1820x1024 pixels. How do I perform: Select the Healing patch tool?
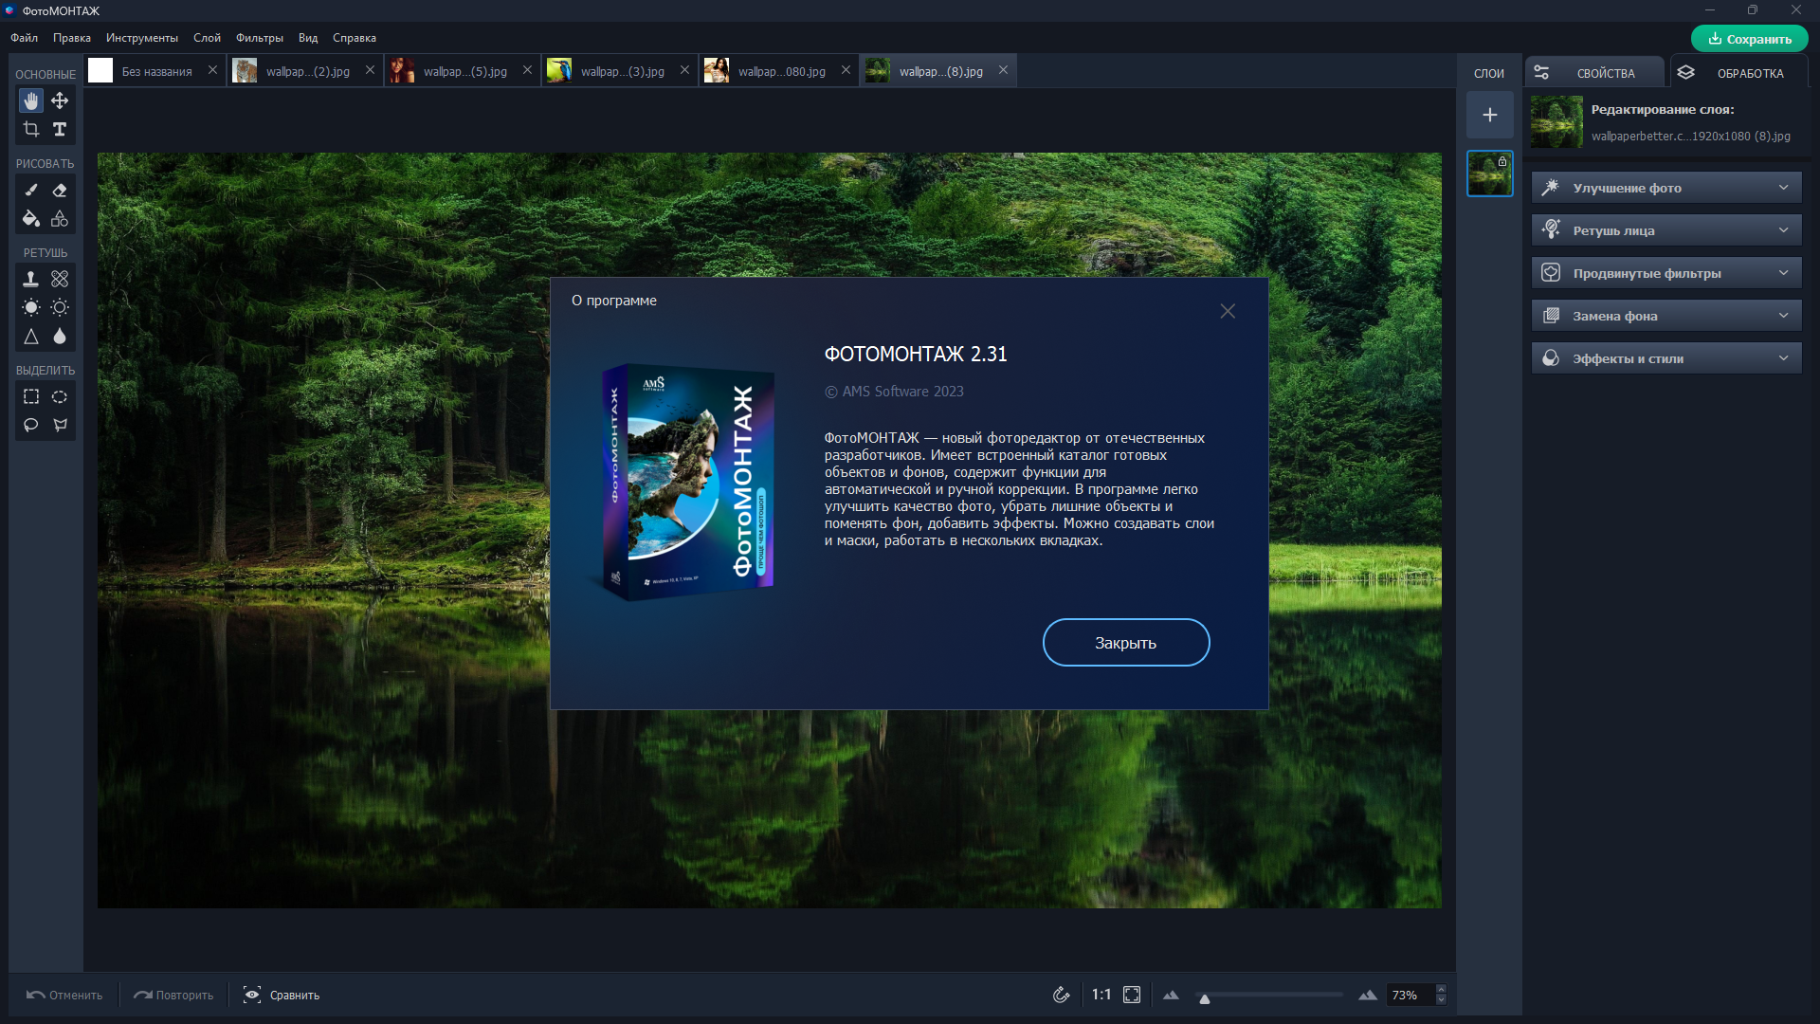coord(60,279)
